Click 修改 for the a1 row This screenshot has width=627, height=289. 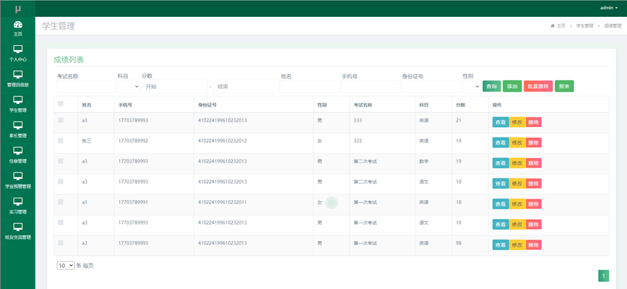pos(517,204)
